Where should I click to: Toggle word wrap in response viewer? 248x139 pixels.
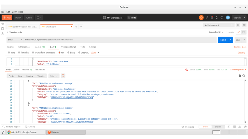63,76
